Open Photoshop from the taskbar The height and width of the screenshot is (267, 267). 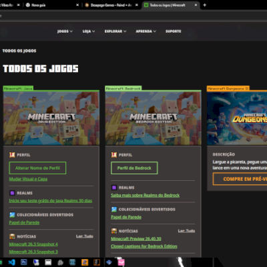23,262
